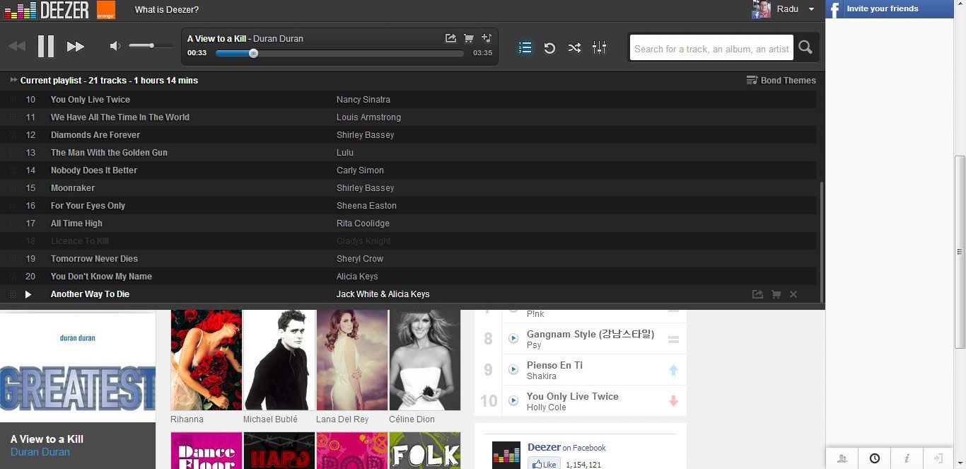
Task: Toggle shuffle playback
Action: point(574,47)
